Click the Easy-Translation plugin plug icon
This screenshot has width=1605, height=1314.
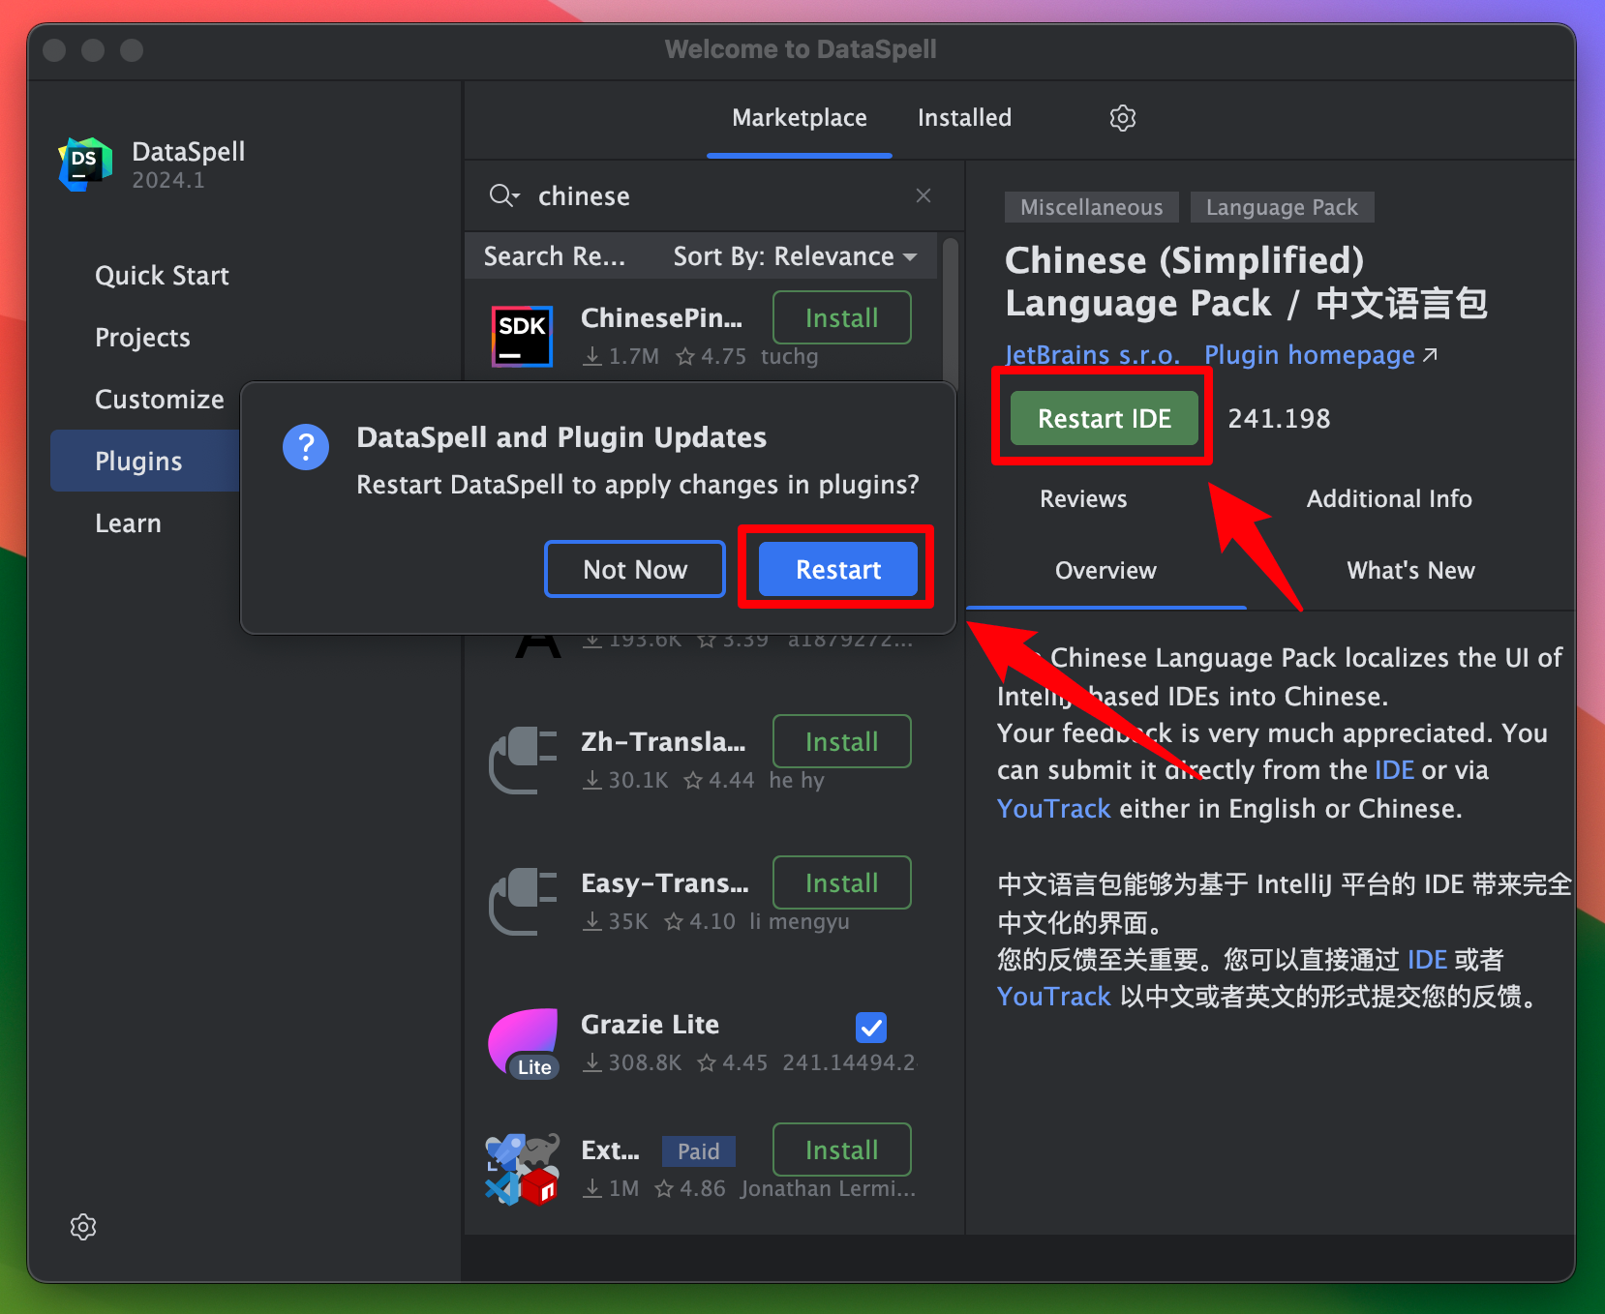click(x=523, y=902)
